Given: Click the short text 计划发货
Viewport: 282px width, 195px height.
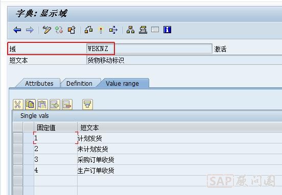Looking at the screenshot, I should [x=90, y=138].
